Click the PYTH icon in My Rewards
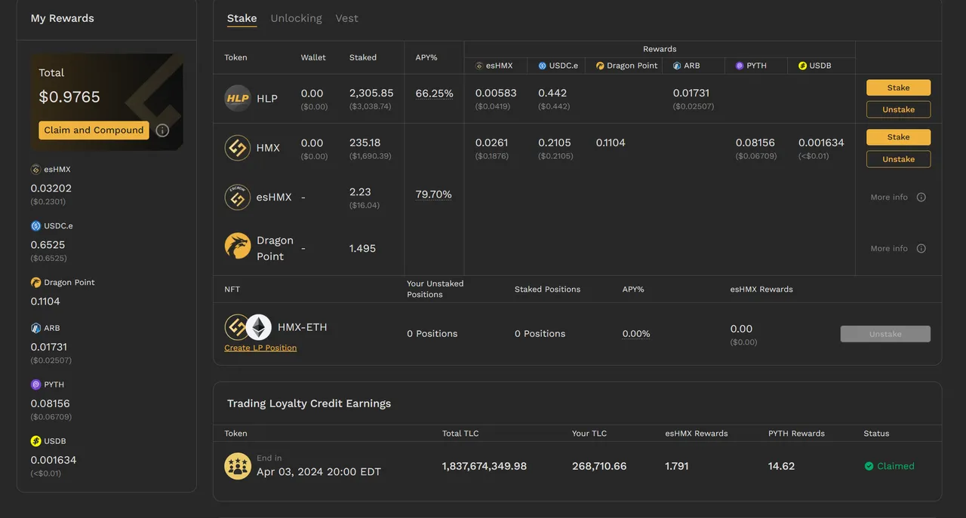966x518 pixels. [x=35, y=385]
